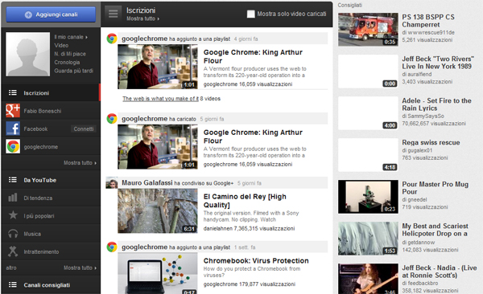Image resolution: width=483 pixels, height=294 pixels.
Task: Select Iscrizioni in the sidebar
Action: tap(51, 93)
